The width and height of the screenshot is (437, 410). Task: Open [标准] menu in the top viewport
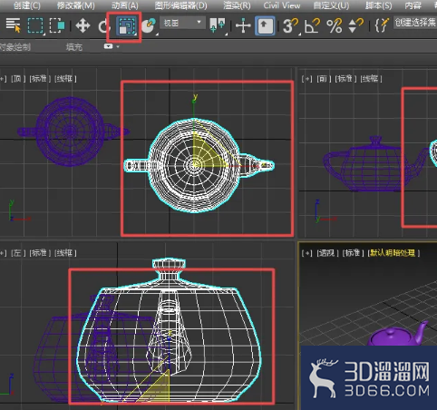pos(40,79)
